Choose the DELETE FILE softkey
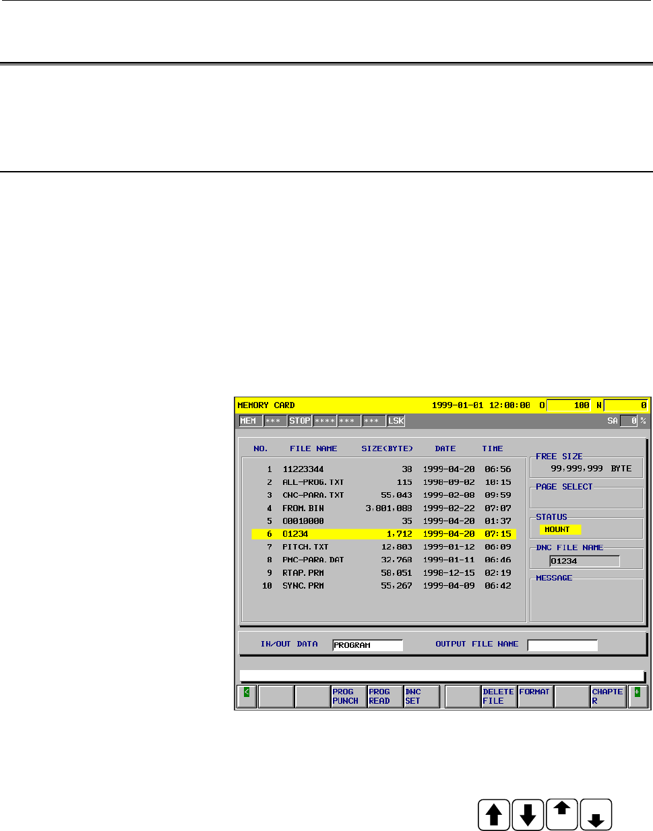 (499, 696)
